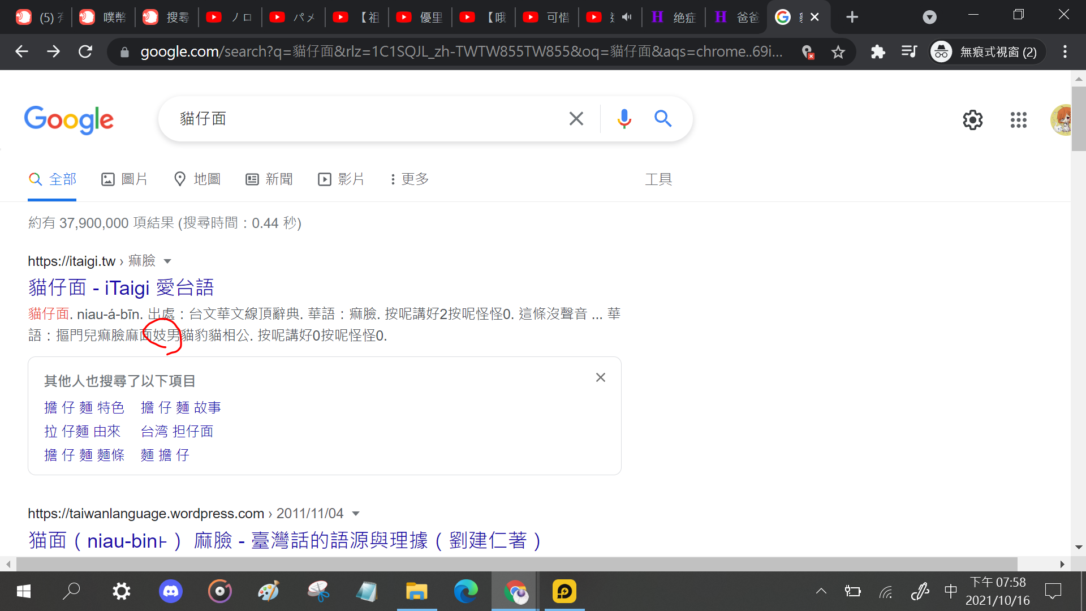The height and width of the screenshot is (611, 1086).
Task: Reload the Google search page
Action: click(85, 51)
